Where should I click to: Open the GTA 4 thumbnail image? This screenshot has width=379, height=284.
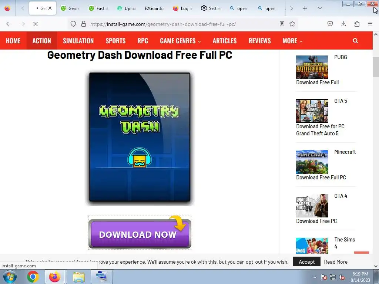(x=312, y=206)
